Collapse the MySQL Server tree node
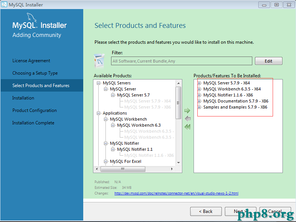The image size is (296, 222). [105, 89]
